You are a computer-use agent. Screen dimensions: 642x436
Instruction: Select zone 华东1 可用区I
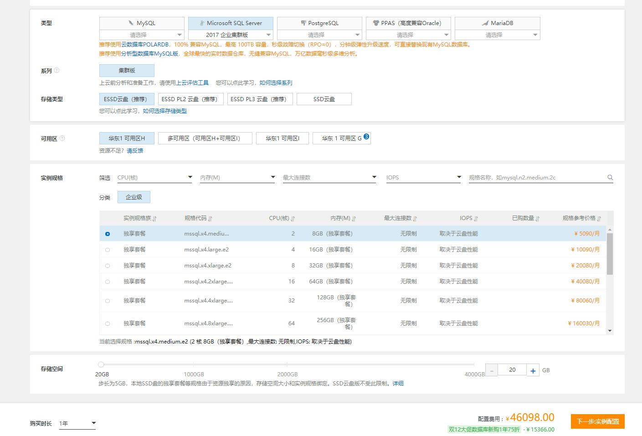(282, 138)
